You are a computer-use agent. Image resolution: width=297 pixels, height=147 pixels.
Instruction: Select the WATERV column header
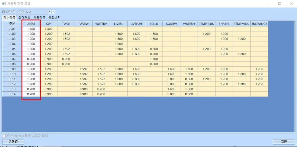[x=101, y=24]
